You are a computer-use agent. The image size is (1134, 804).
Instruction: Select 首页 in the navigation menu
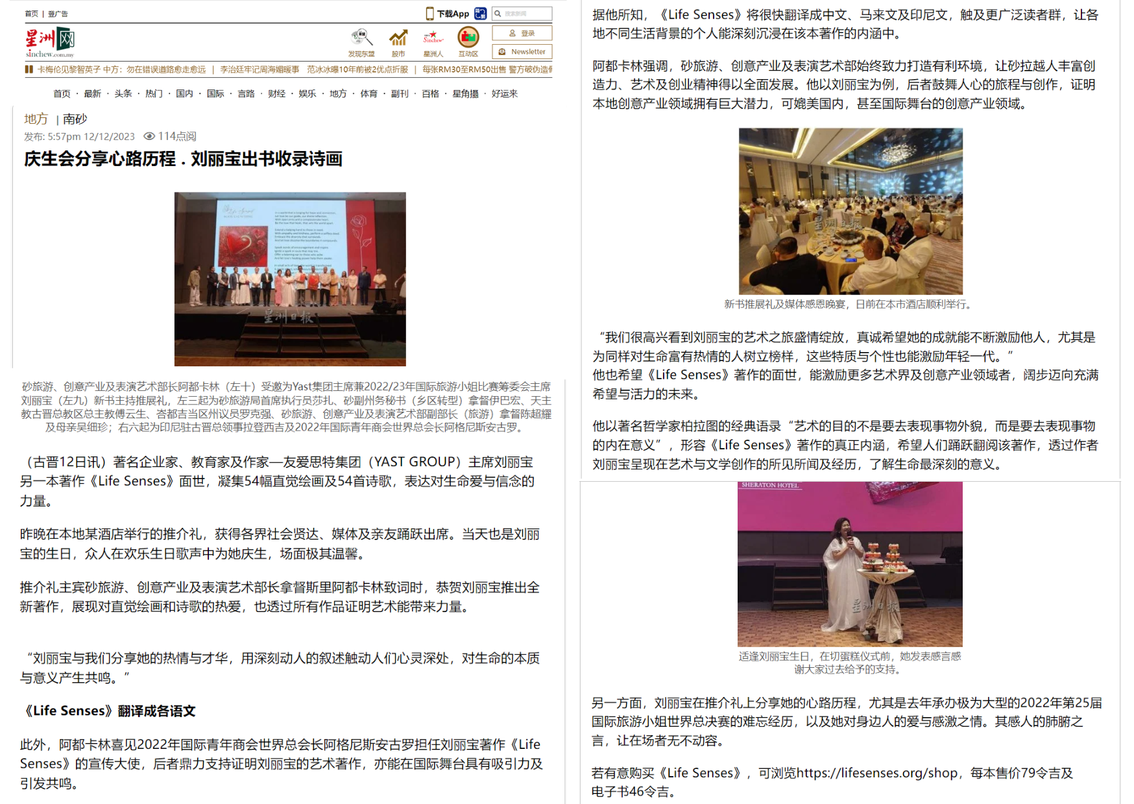[x=62, y=94]
